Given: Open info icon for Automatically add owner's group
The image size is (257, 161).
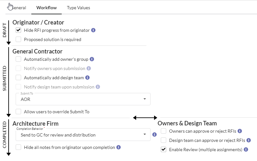Looking at the screenshot, I should (x=92, y=59).
